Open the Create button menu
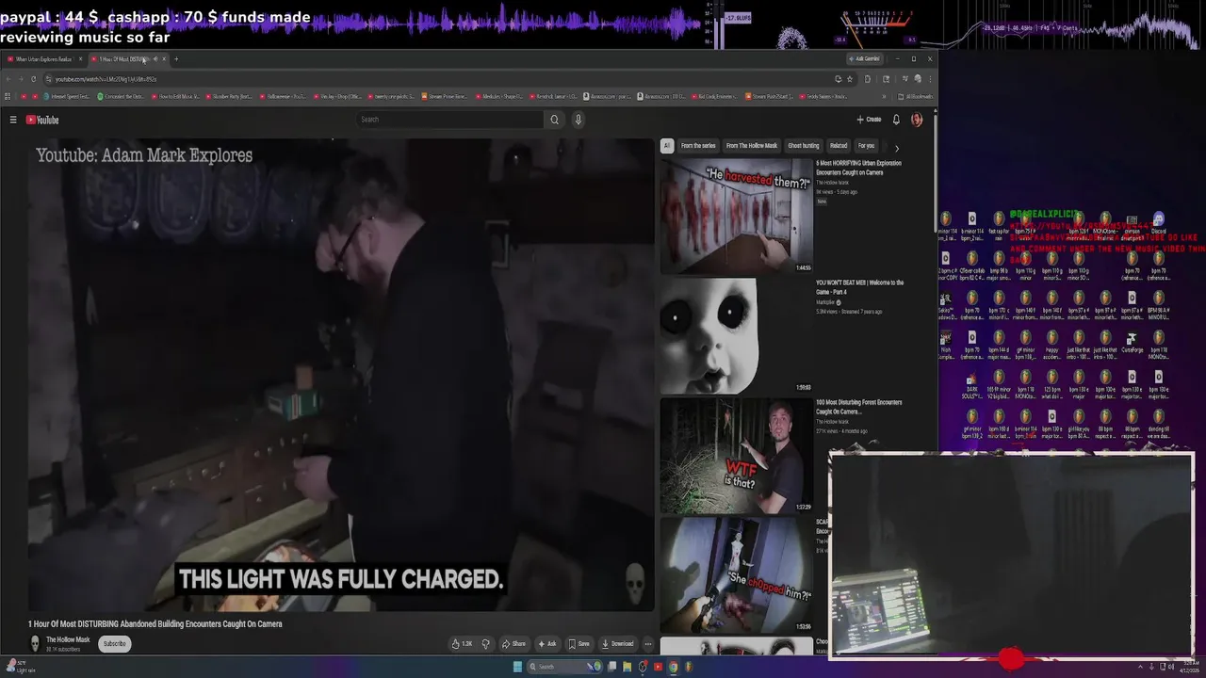 [869, 120]
